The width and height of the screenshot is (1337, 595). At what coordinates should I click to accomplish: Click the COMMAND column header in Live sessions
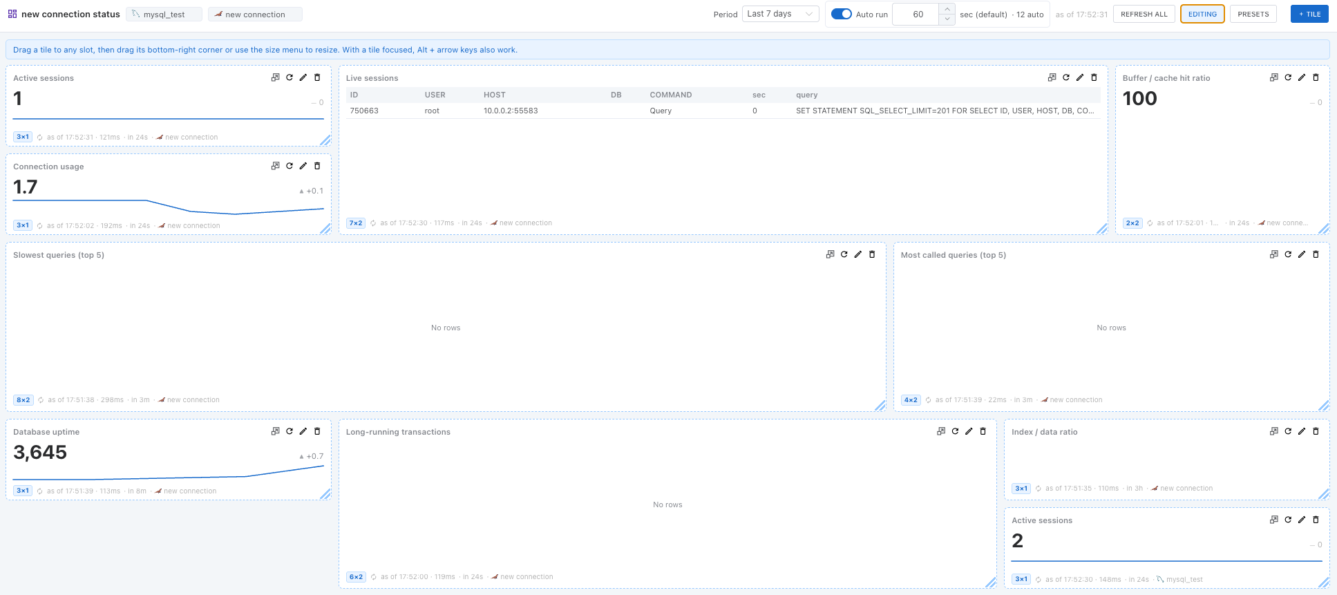click(x=671, y=95)
